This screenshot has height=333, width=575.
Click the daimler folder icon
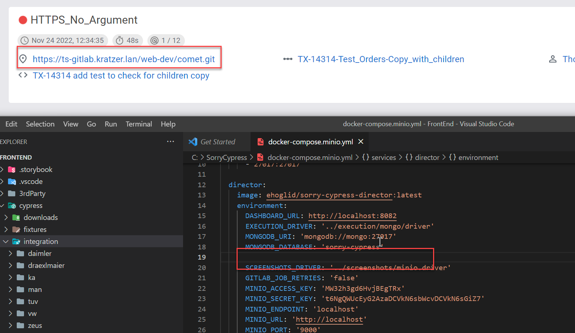tap(20, 253)
